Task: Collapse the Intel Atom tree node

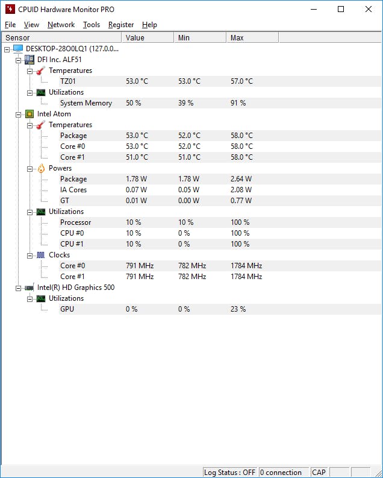Action: [x=19, y=115]
